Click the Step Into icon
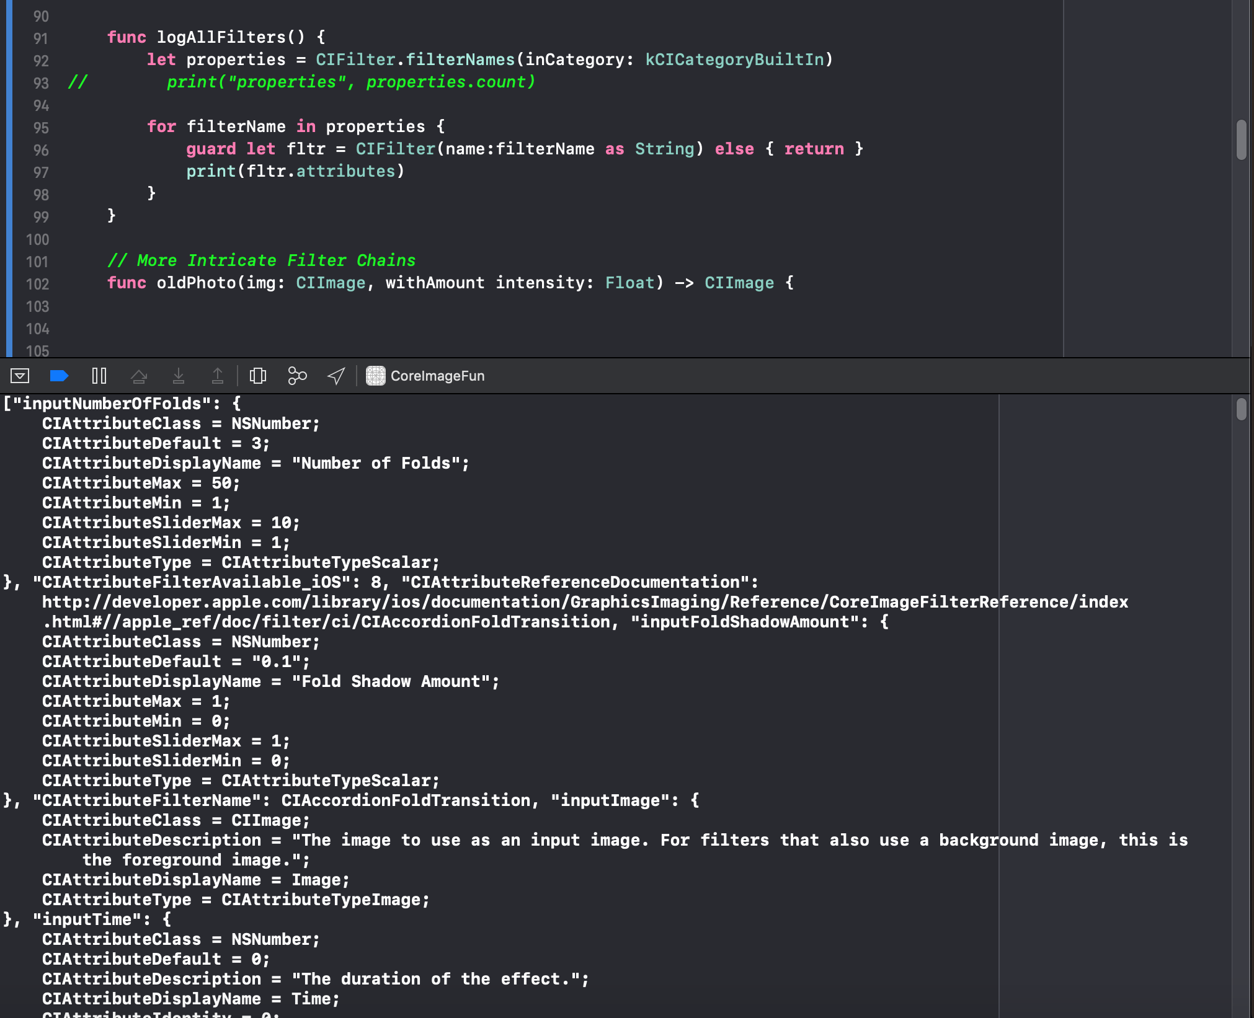1254x1018 pixels. pyautogui.click(x=179, y=376)
